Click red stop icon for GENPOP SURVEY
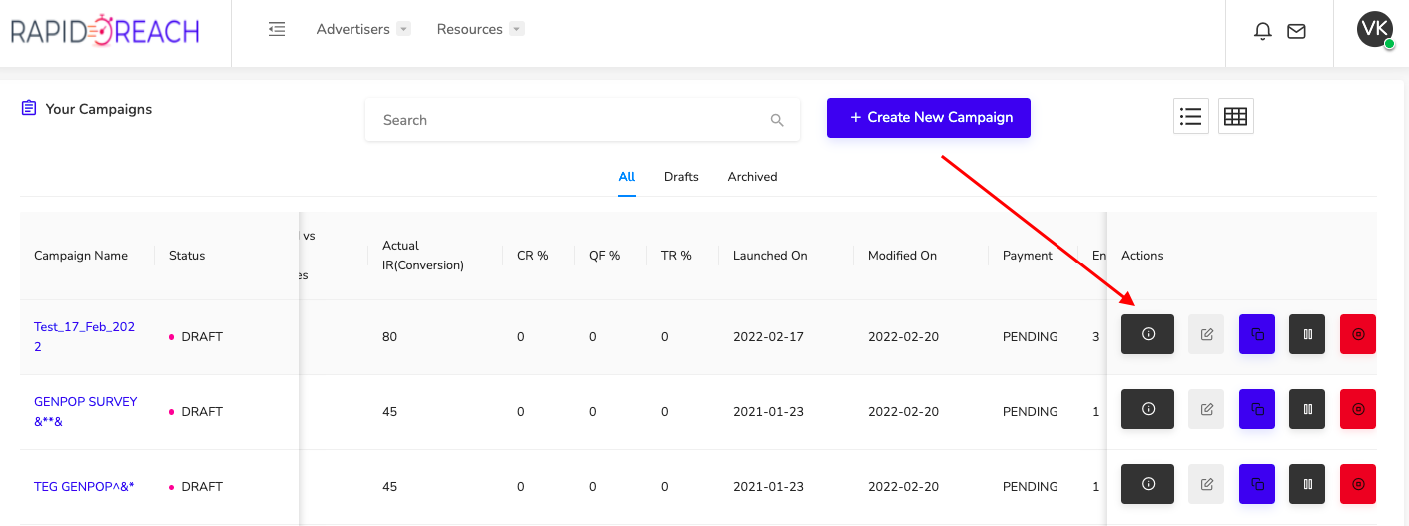 (1358, 409)
